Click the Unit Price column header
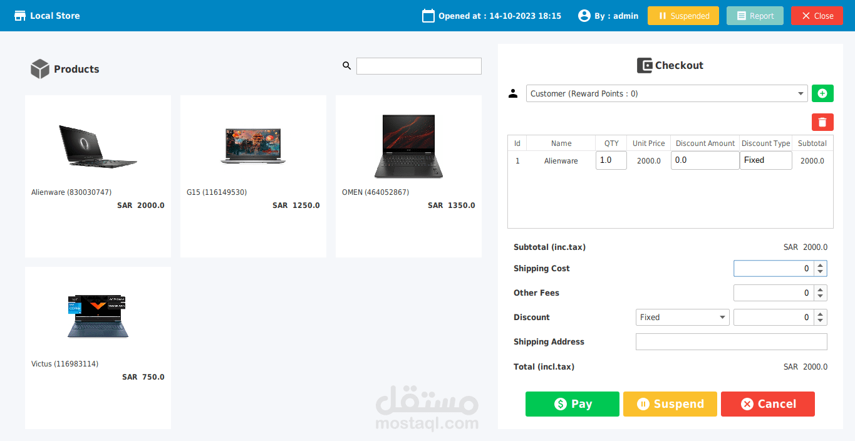Screen dimensions: 855x441 [649, 143]
